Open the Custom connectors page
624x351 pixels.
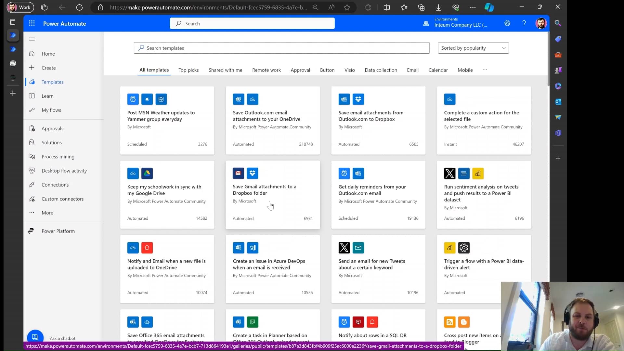point(62,199)
